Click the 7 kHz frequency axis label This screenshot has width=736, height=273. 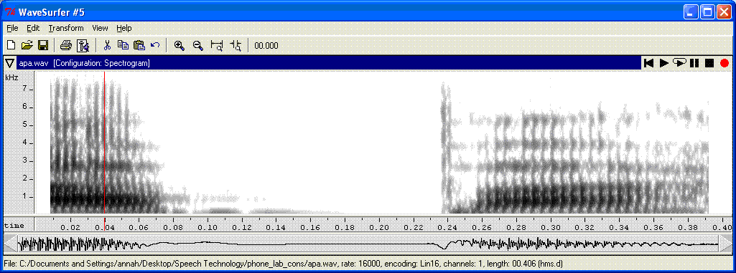[25, 89]
